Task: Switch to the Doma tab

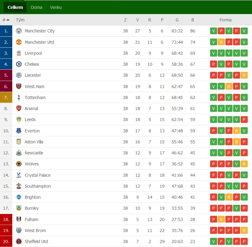Action: click(x=36, y=7)
